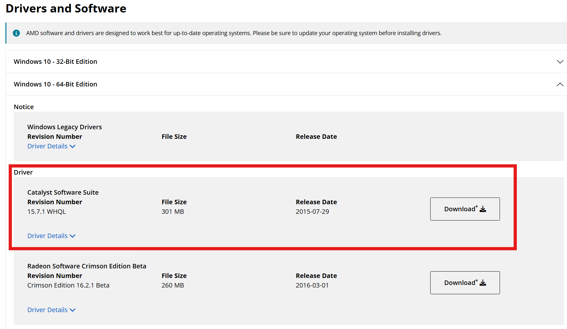Click "Revision Number" label under Crimson Edition Beta
The width and height of the screenshot is (567, 329).
pos(55,276)
